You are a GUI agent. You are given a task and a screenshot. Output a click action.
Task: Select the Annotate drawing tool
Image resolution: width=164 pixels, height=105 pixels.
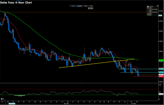[79, 6]
